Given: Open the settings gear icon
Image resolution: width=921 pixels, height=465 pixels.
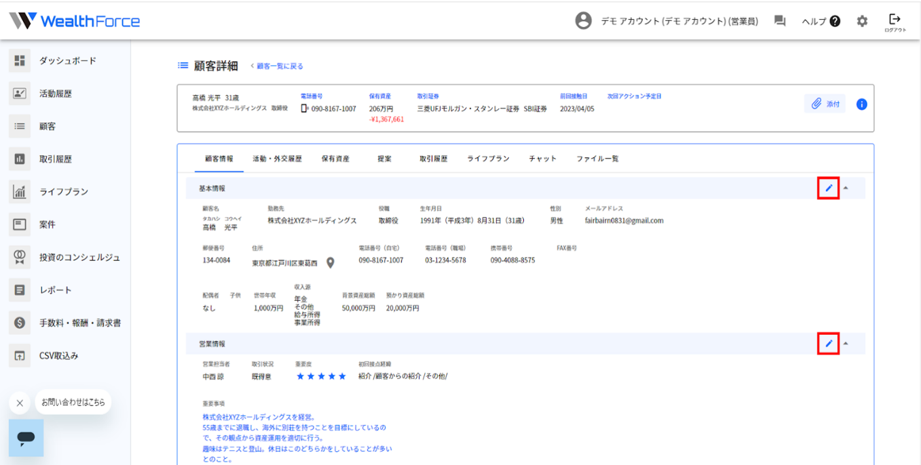Looking at the screenshot, I should [862, 21].
